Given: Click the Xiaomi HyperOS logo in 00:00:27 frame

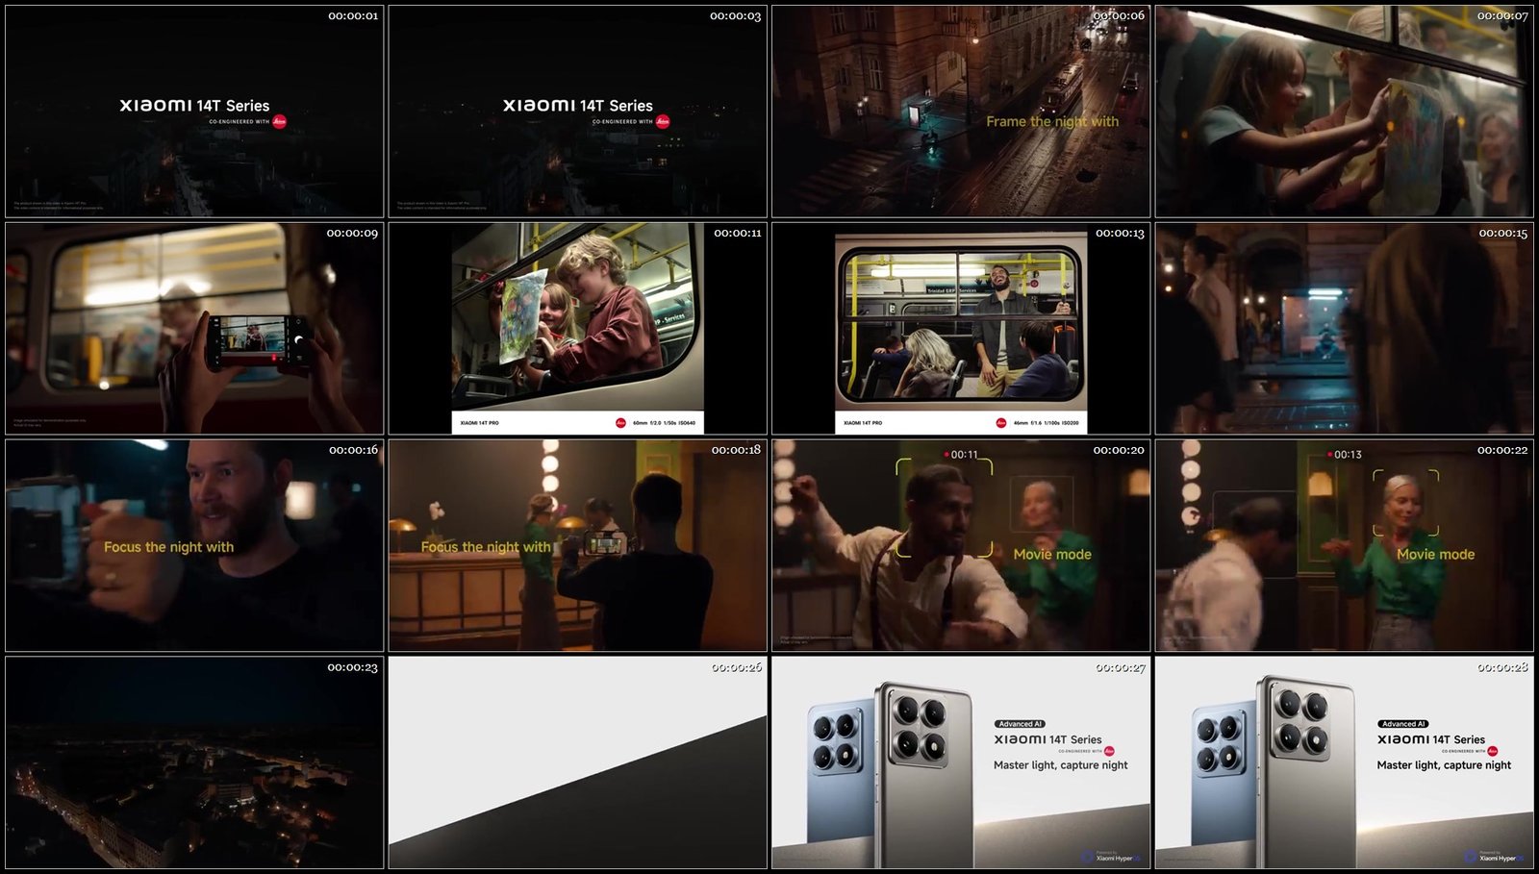Looking at the screenshot, I should coord(1111,856).
